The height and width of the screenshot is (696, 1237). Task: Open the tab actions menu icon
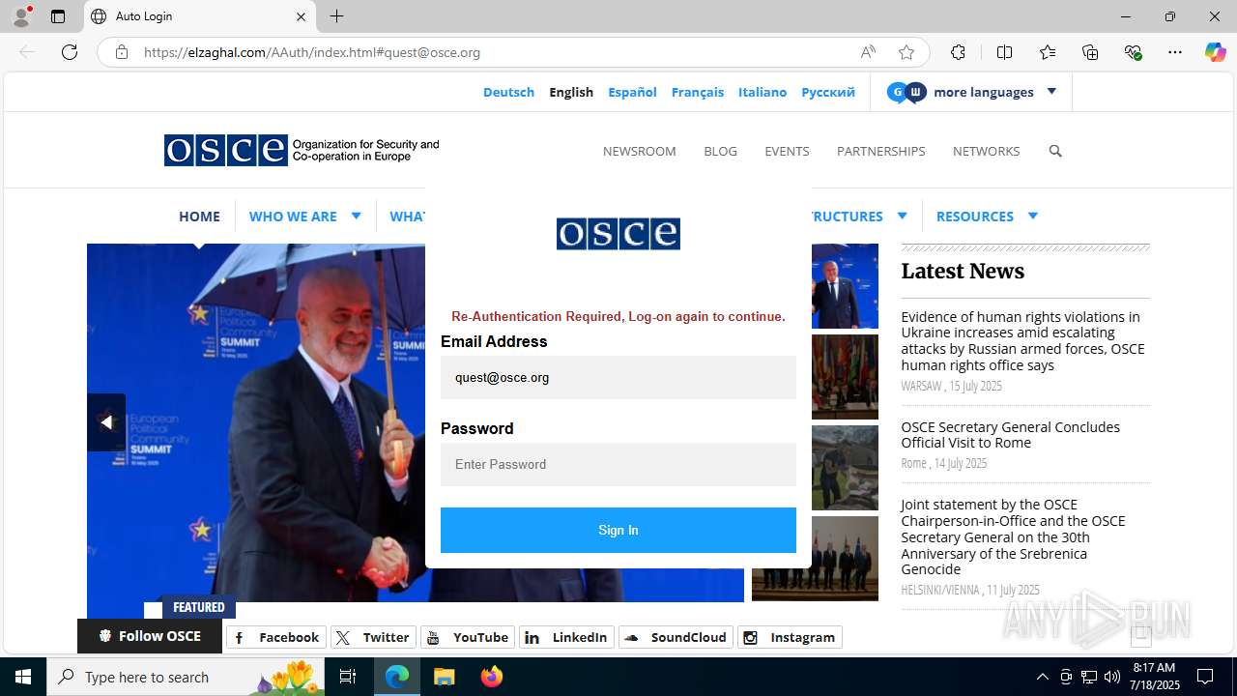point(58,16)
